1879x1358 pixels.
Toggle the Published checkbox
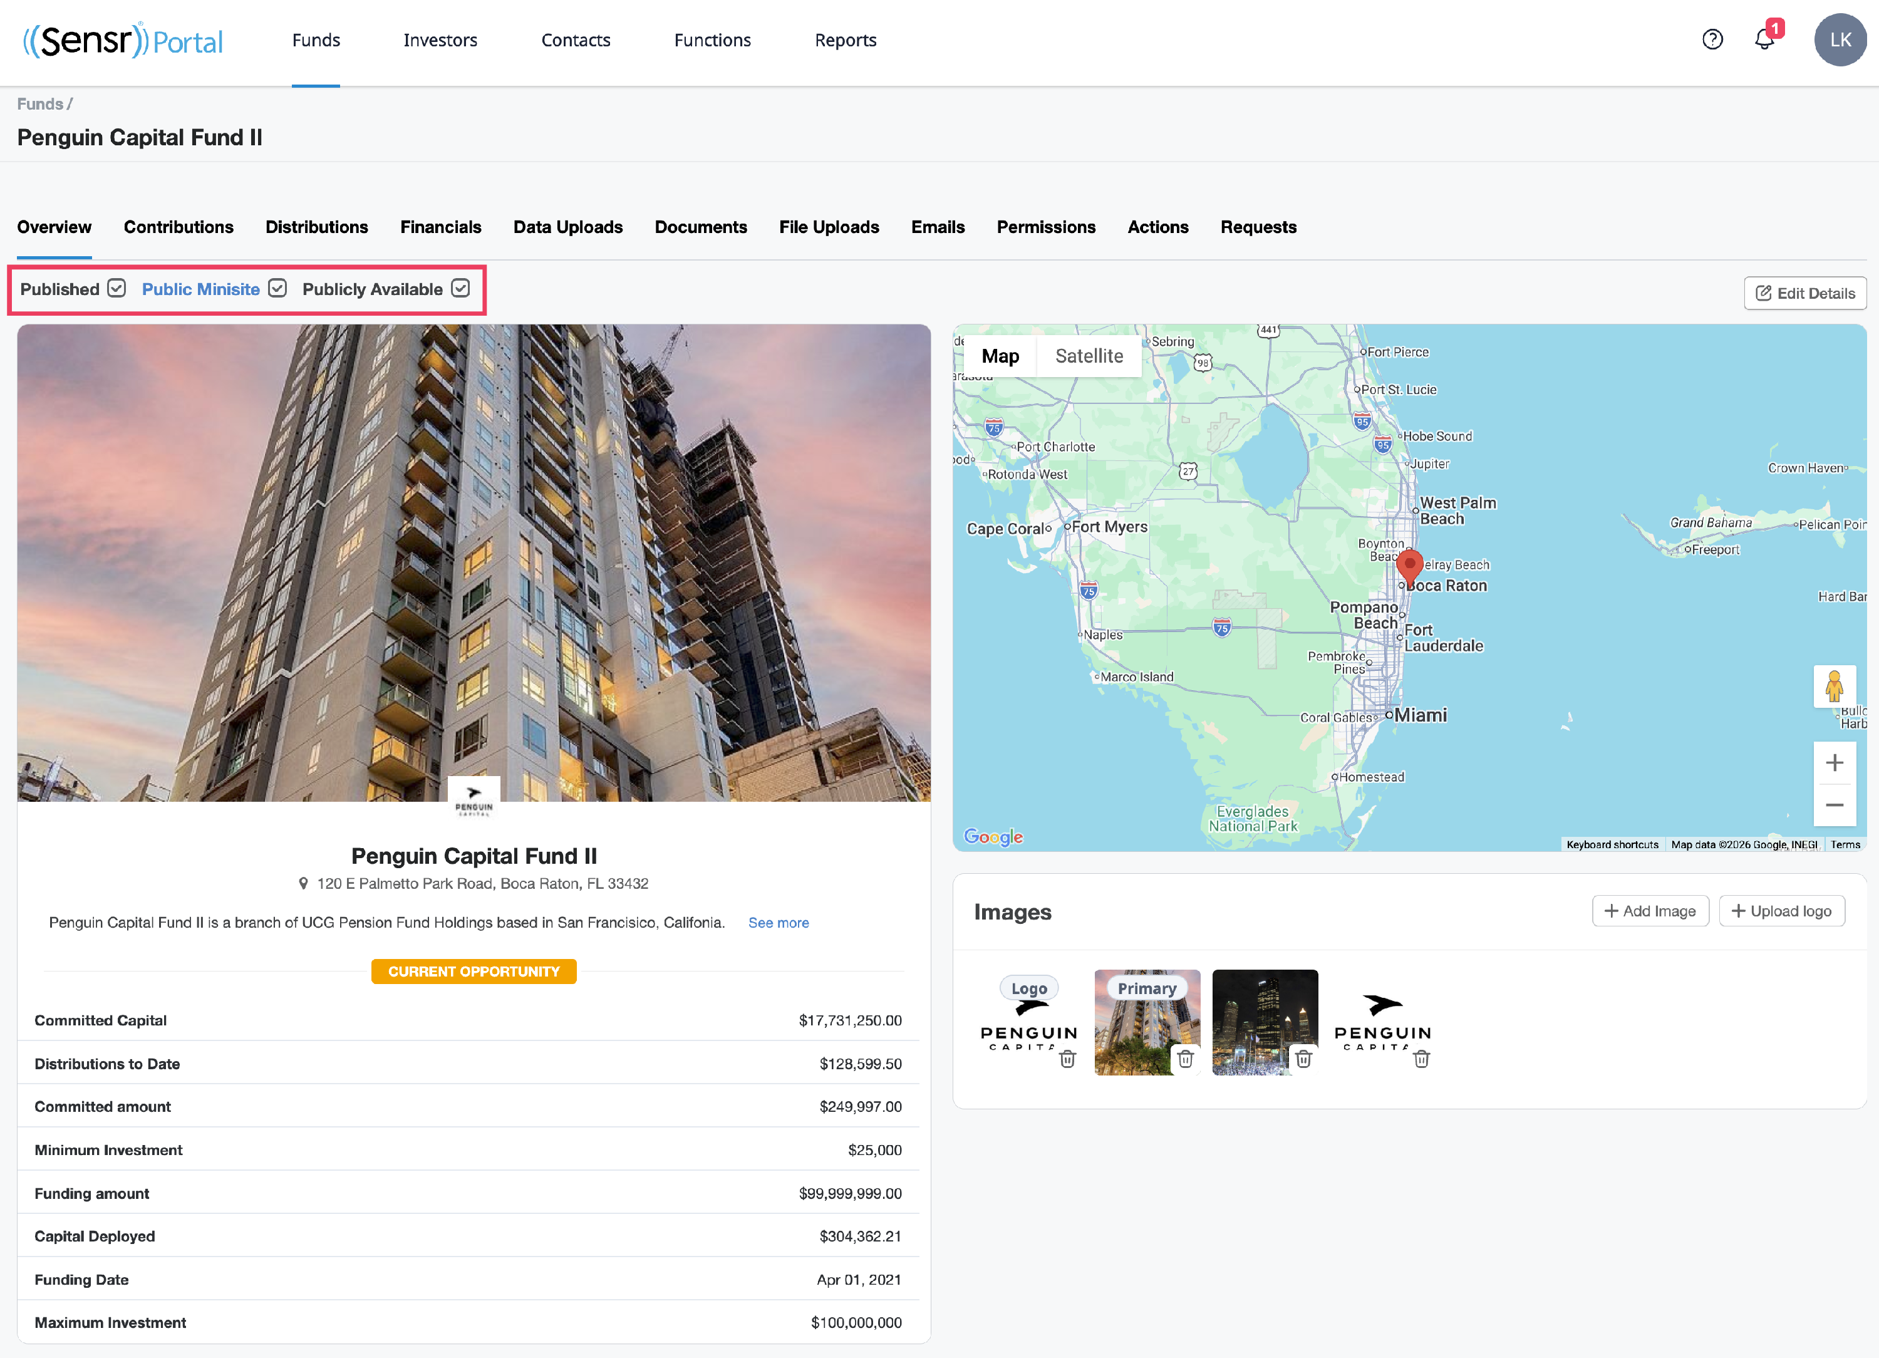coord(117,288)
